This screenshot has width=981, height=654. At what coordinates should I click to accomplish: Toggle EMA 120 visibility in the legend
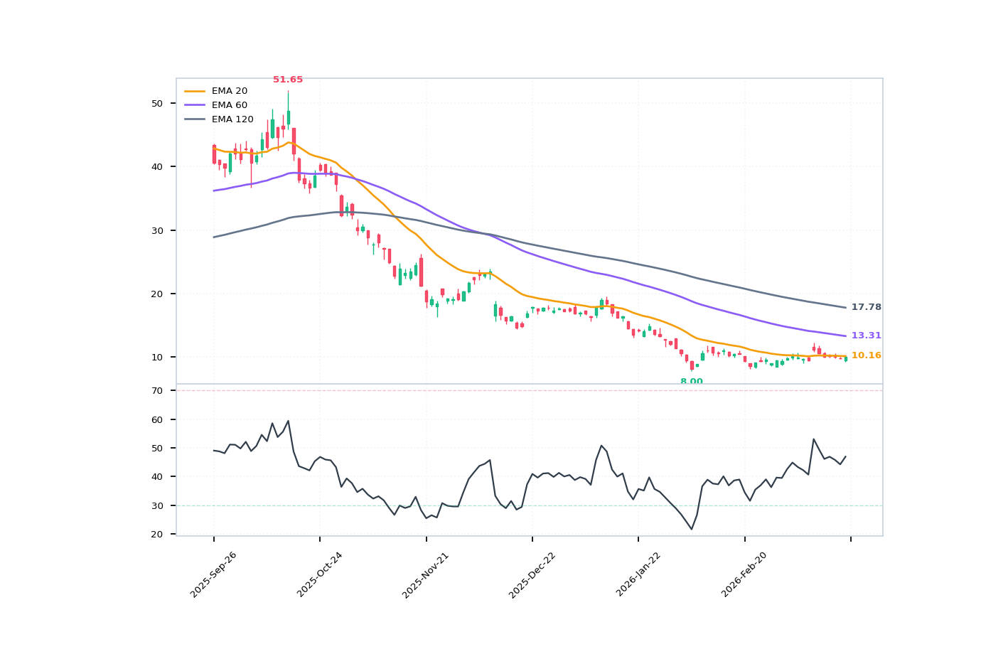click(232, 119)
